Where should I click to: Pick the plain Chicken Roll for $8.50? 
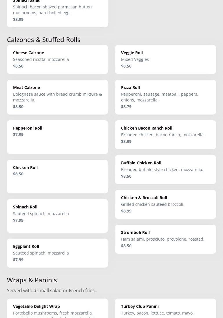point(57,176)
